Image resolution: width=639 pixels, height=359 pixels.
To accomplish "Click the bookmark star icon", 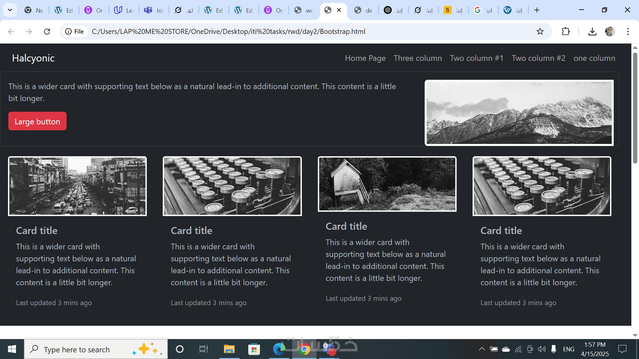I will (x=540, y=32).
